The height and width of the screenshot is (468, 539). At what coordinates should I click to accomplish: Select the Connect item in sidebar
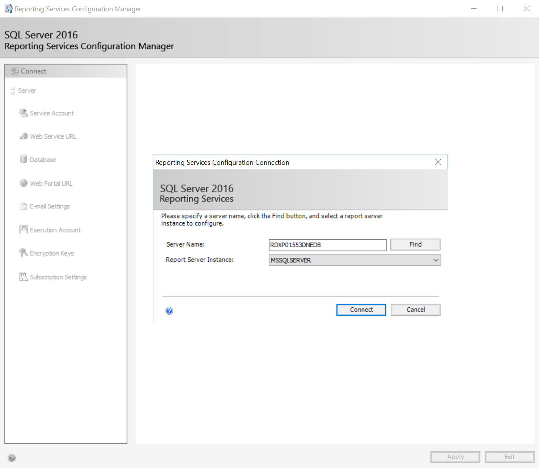pyautogui.click(x=33, y=71)
